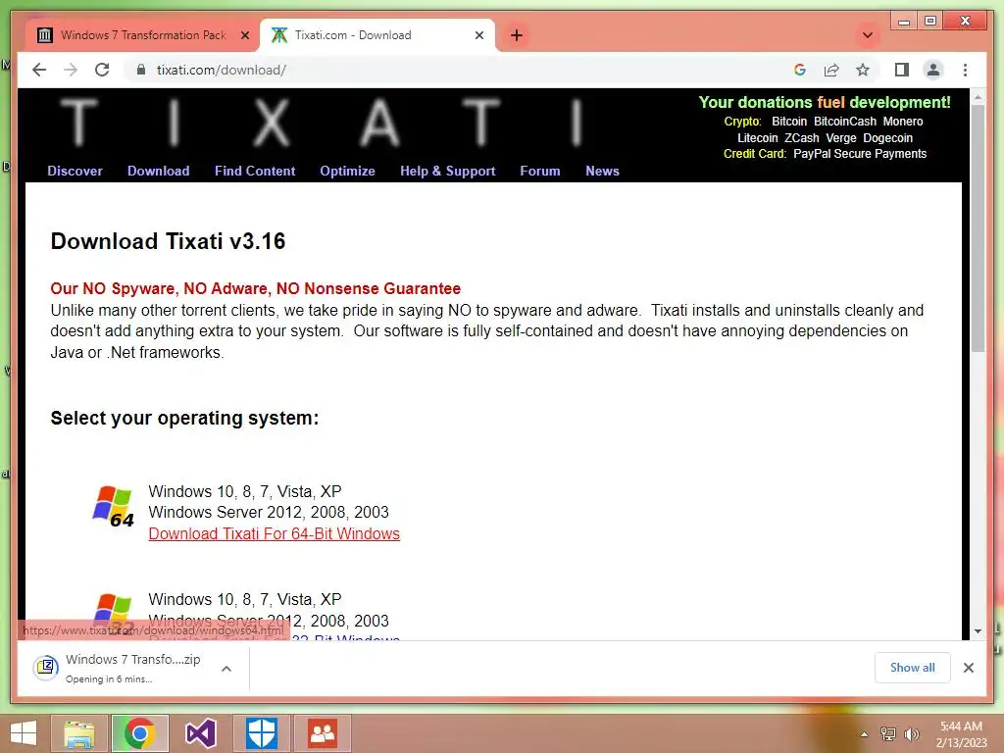Donate with Monero link
1004x753 pixels.
[903, 121]
